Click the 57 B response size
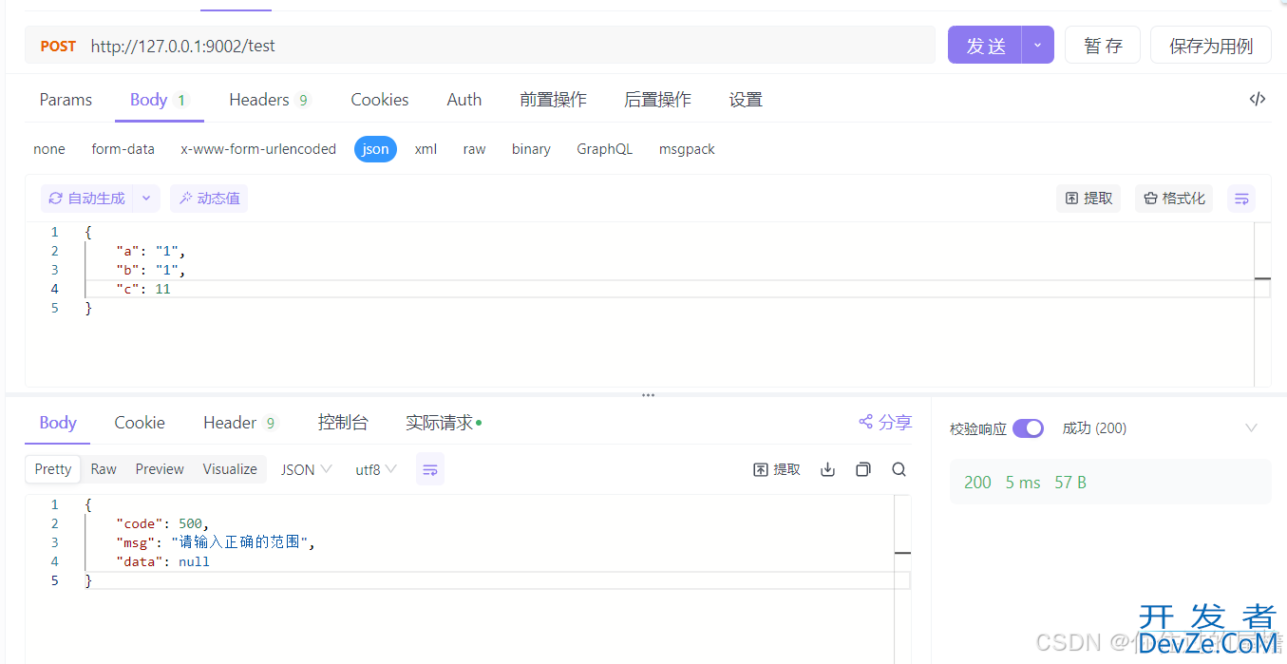The image size is (1287, 664). 1070,483
